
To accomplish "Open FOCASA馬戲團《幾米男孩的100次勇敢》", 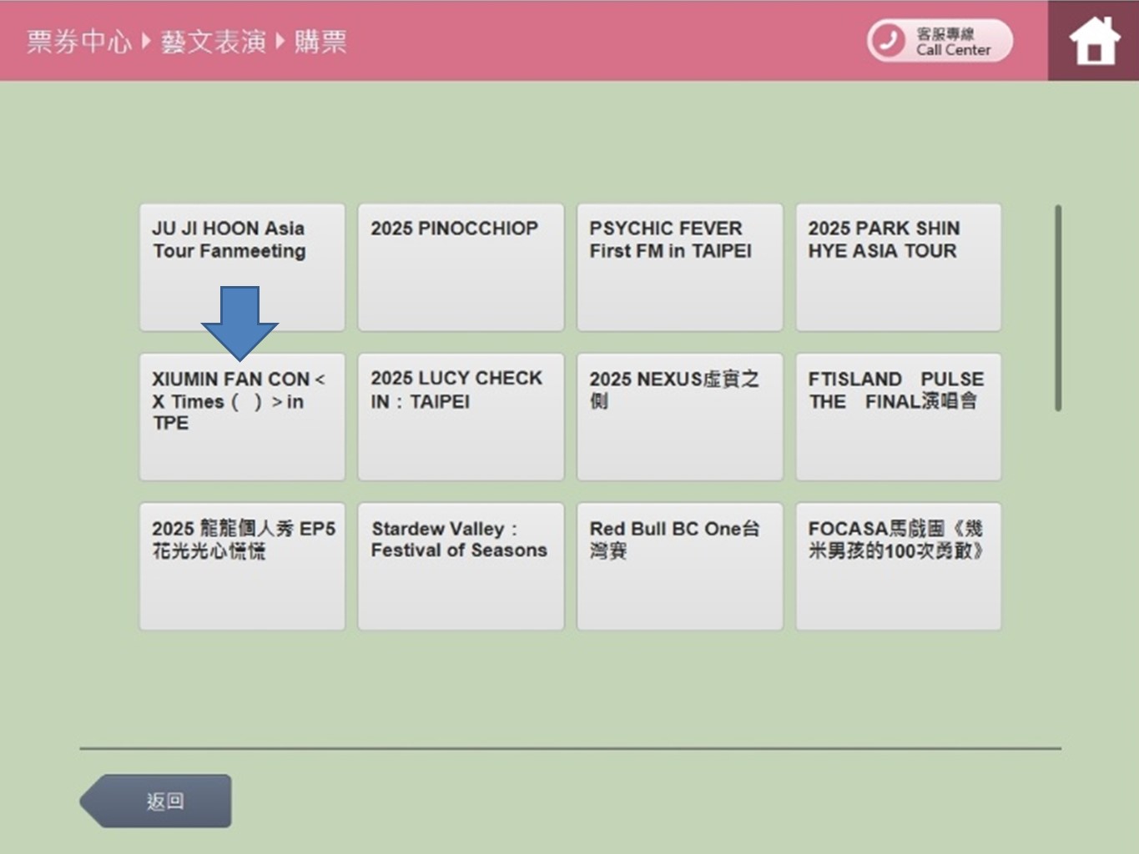I will (898, 566).
